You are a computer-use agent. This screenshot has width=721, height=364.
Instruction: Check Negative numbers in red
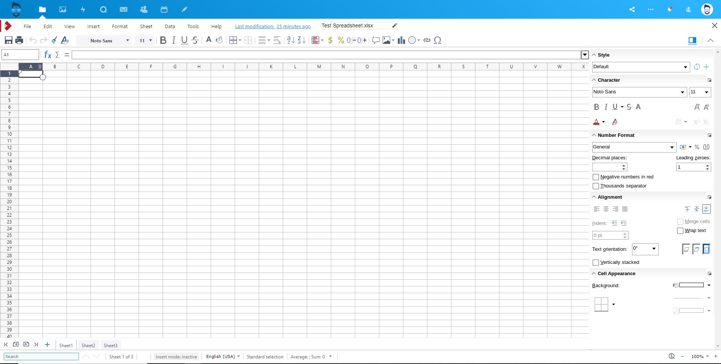[596, 177]
